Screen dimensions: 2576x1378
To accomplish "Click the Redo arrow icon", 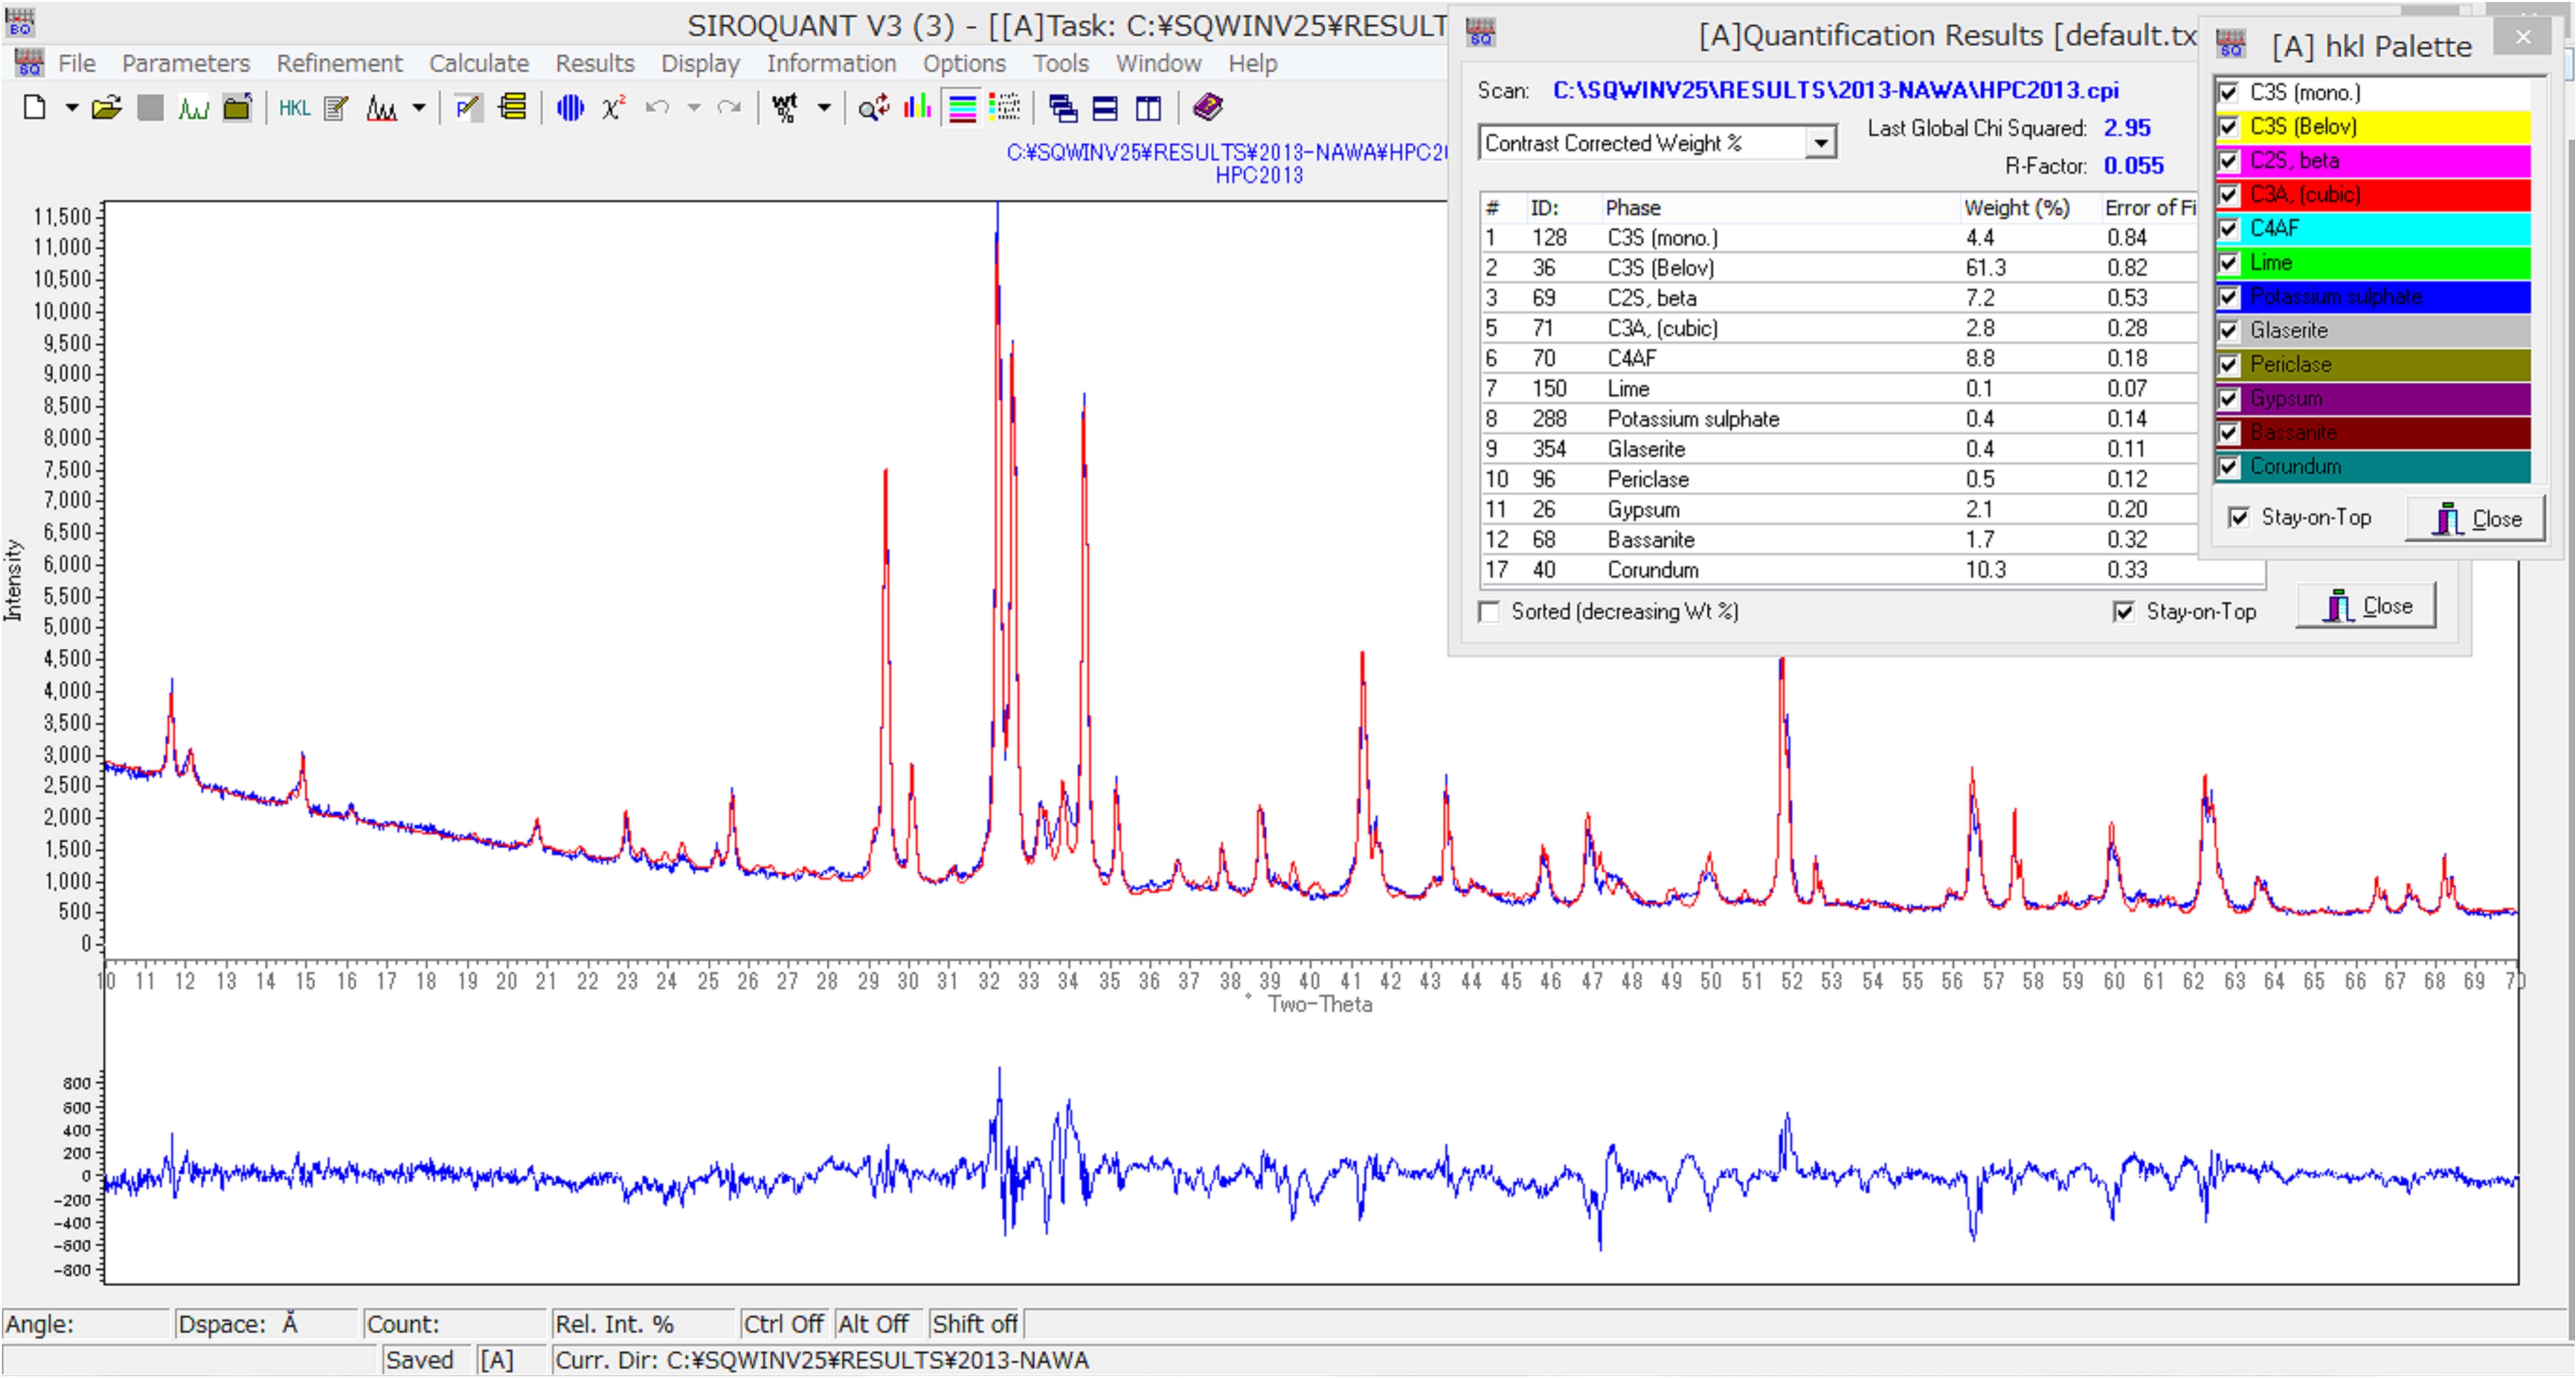I will click(730, 107).
